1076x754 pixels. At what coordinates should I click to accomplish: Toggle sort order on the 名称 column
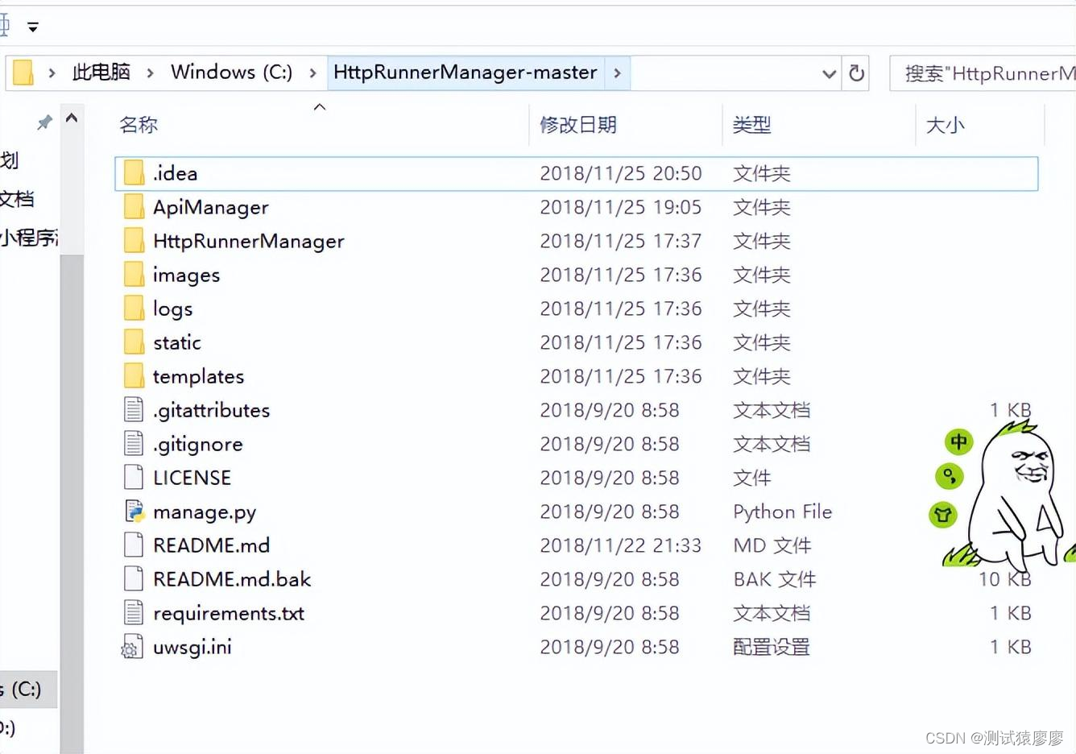(138, 124)
